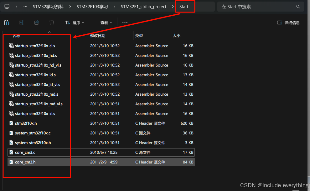Viewport: 310px width, 191px height.
Task: Click the file icon of startup_stm32f10x_md.s
Action: coord(11,94)
